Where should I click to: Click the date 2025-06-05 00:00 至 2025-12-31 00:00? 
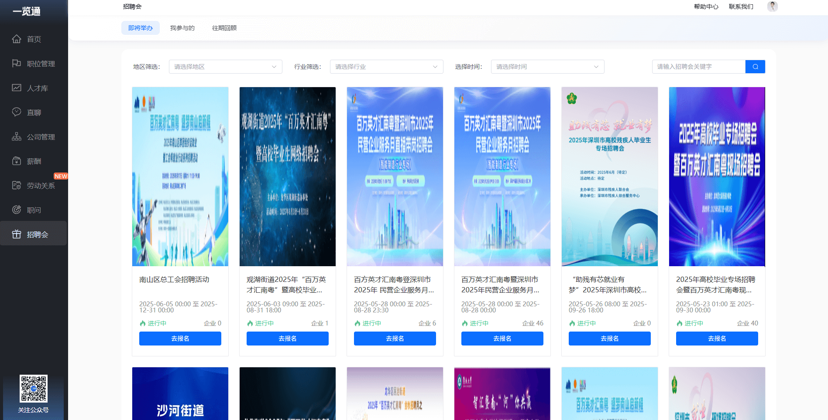(x=178, y=307)
